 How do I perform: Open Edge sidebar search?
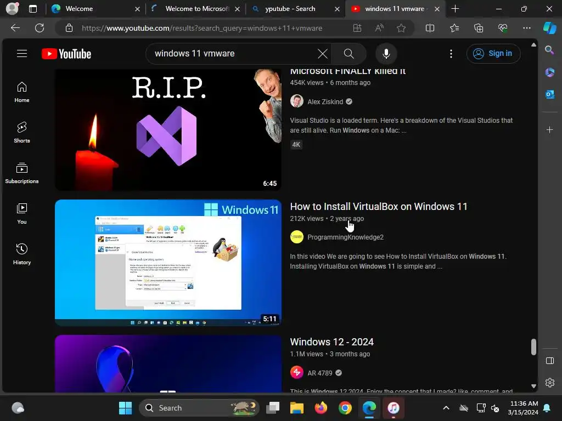(x=549, y=50)
